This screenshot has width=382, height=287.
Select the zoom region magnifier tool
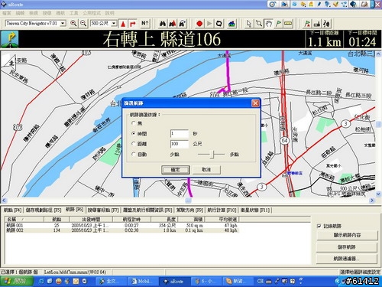coord(259,24)
